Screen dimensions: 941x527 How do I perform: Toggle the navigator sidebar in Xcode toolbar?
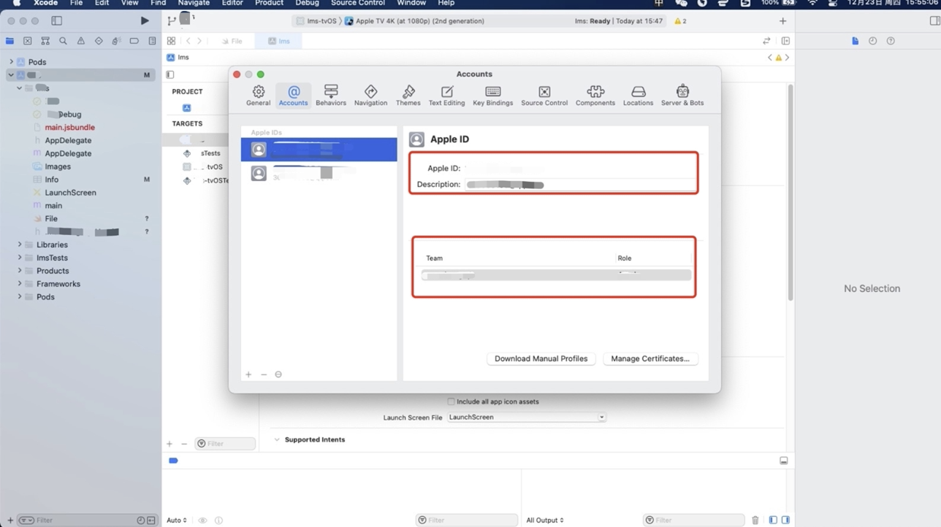[56, 21]
